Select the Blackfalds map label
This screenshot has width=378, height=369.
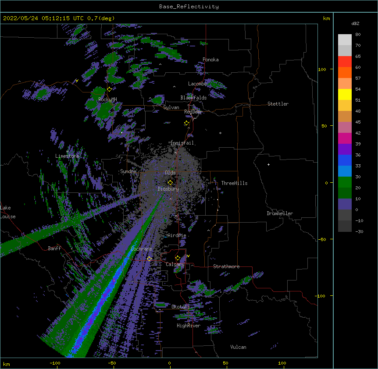pyautogui.click(x=193, y=98)
